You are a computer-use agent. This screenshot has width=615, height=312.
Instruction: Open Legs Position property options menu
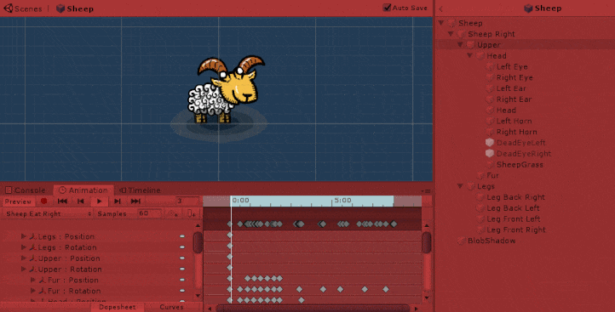[x=182, y=236]
